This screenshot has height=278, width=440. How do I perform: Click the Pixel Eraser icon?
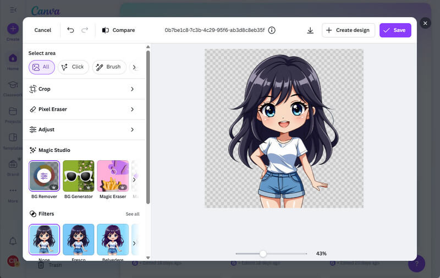tap(33, 109)
